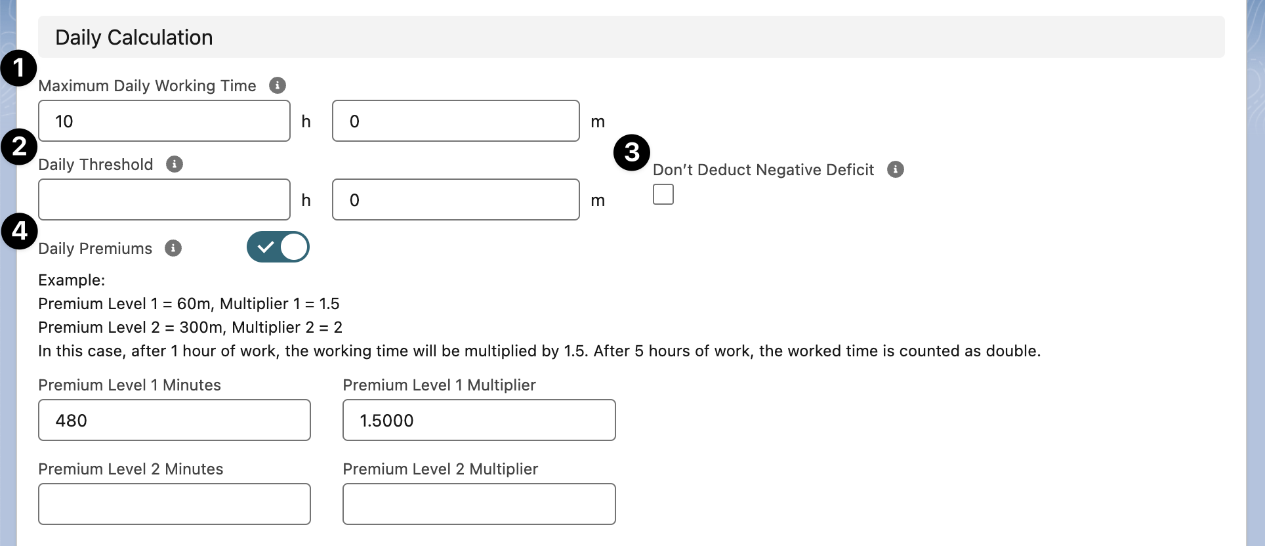Click the Daily Threshold minutes field
The height and width of the screenshot is (546, 1265).
pyautogui.click(x=455, y=199)
